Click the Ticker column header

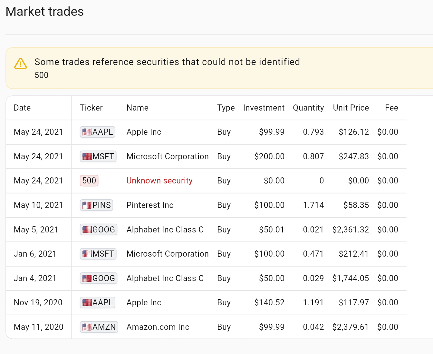point(91,108)
